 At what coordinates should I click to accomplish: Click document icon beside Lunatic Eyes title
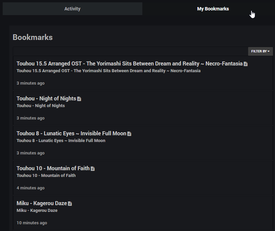[129, 134]
